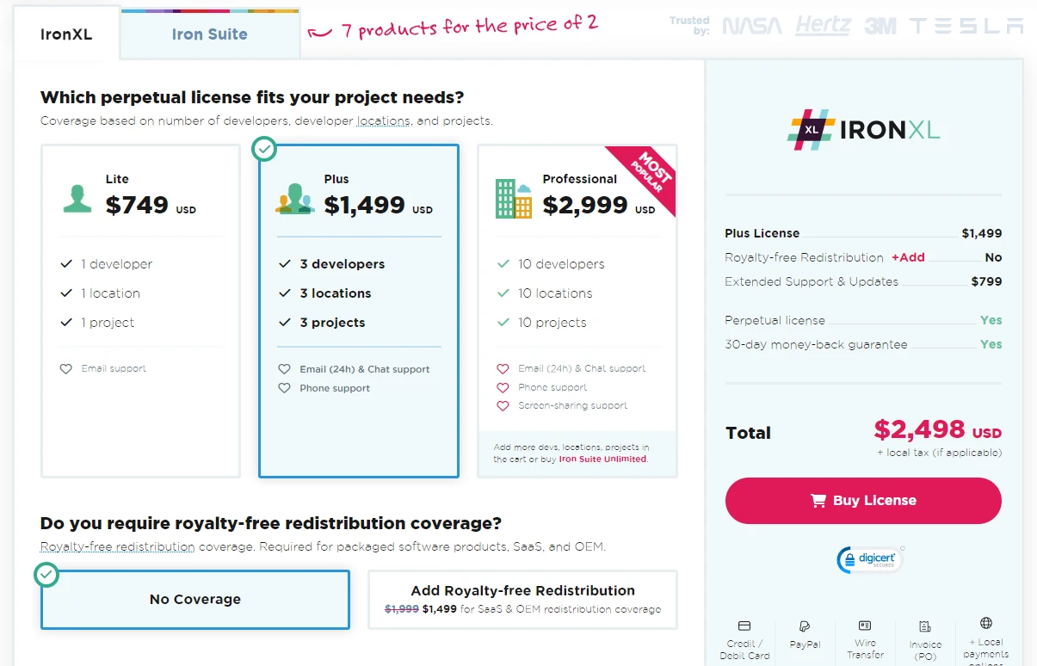
Task: Open the Iron Suite Unlimited link
Action: click(602, 459)
